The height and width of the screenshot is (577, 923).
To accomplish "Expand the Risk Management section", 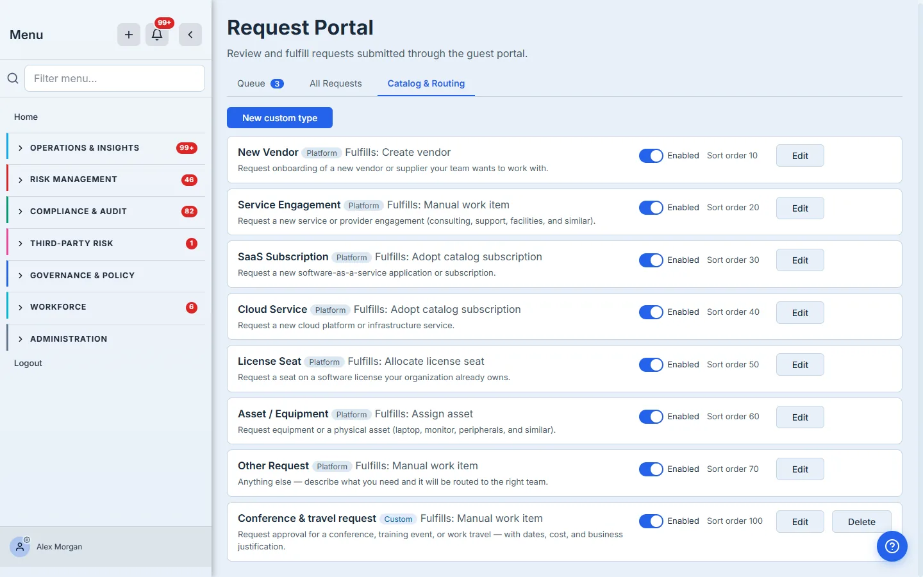I will 106,180.
